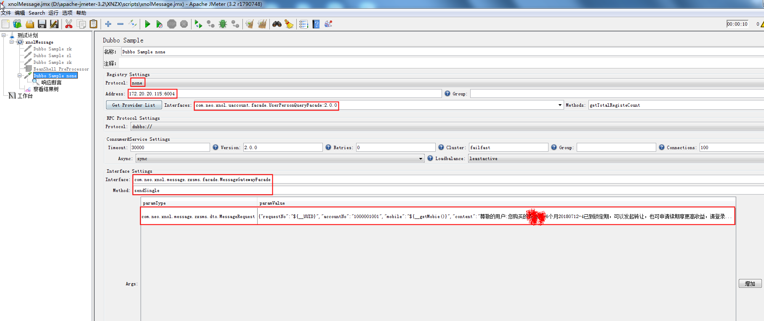Click the Save As pencil-floppy icon
The height and width of the screenshot is (321, 764).
(54, 24)
